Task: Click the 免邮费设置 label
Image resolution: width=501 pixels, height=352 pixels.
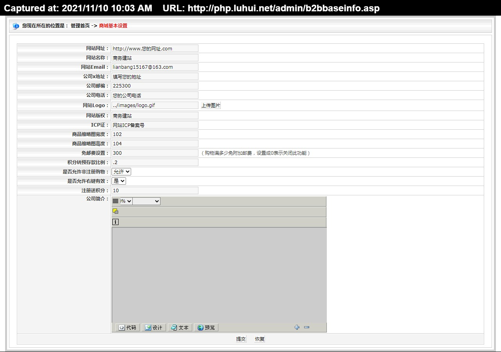Action: (95, 153)
